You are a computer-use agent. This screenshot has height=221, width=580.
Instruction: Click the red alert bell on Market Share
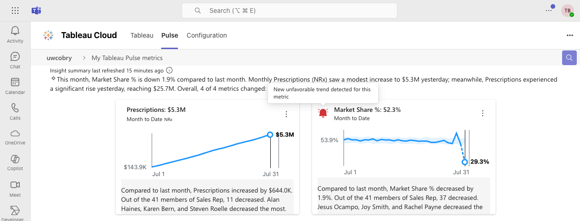(x=323, y=113)
